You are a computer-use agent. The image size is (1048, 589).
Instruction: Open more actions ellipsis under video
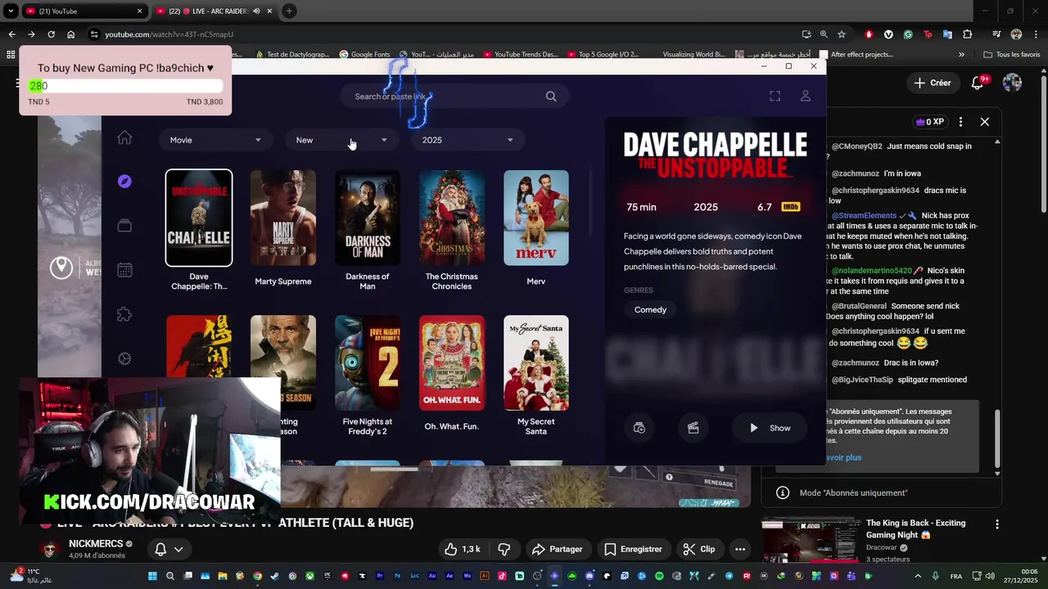pos(740,549)
